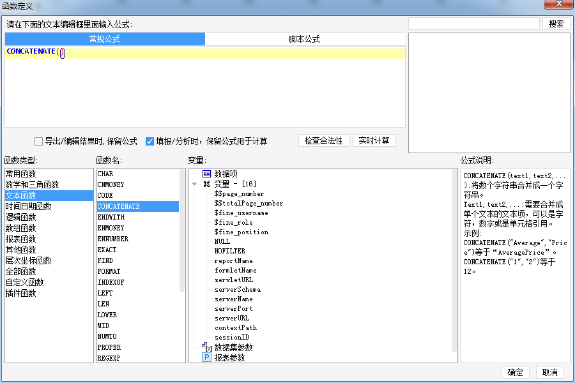Pick the PROPER function
The height and width of the screenshot is (383, 575).
pyautogui.click(x=138, y=347)
